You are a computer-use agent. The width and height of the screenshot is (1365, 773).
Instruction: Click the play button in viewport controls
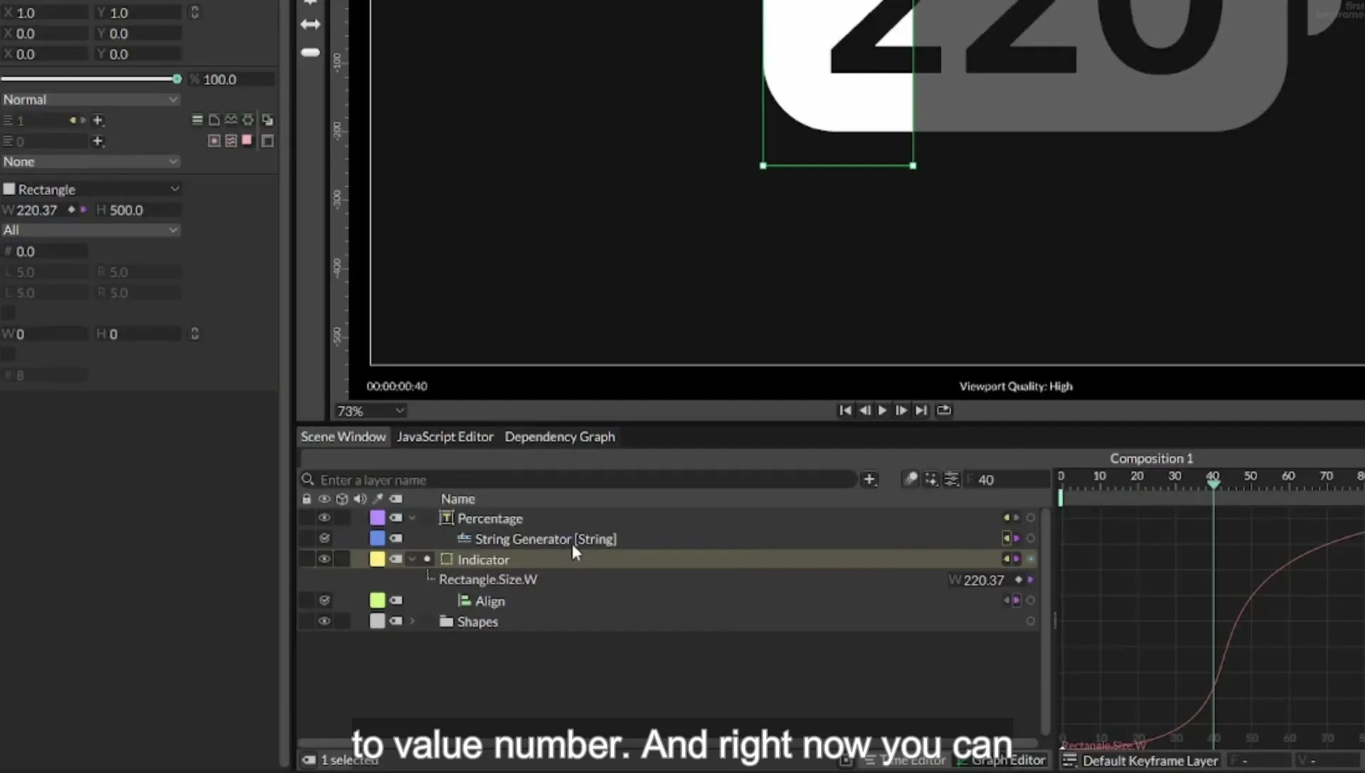pyautogui.click(x=882, y=410)
